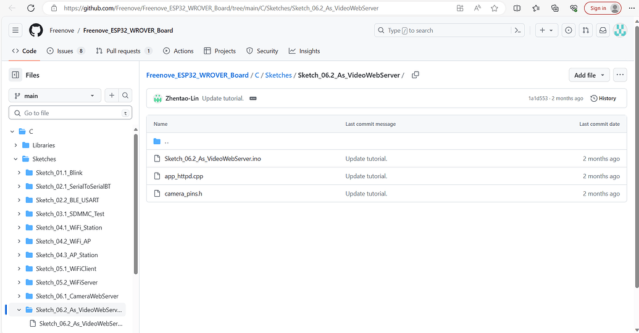Add this page to favorites star
The image size is (639, 333).
coord(495,8)
